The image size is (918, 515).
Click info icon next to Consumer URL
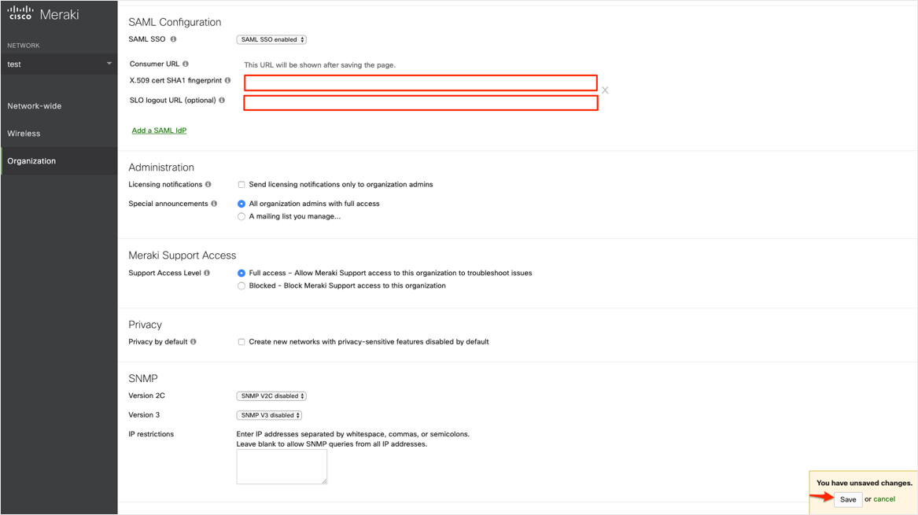coord(186,64)
